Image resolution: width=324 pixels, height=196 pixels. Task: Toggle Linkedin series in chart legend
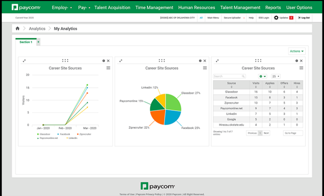click(x=72, y=138)
